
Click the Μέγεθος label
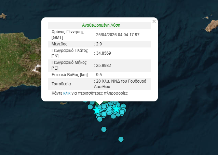pyautogui.click(x=59, y=44)
